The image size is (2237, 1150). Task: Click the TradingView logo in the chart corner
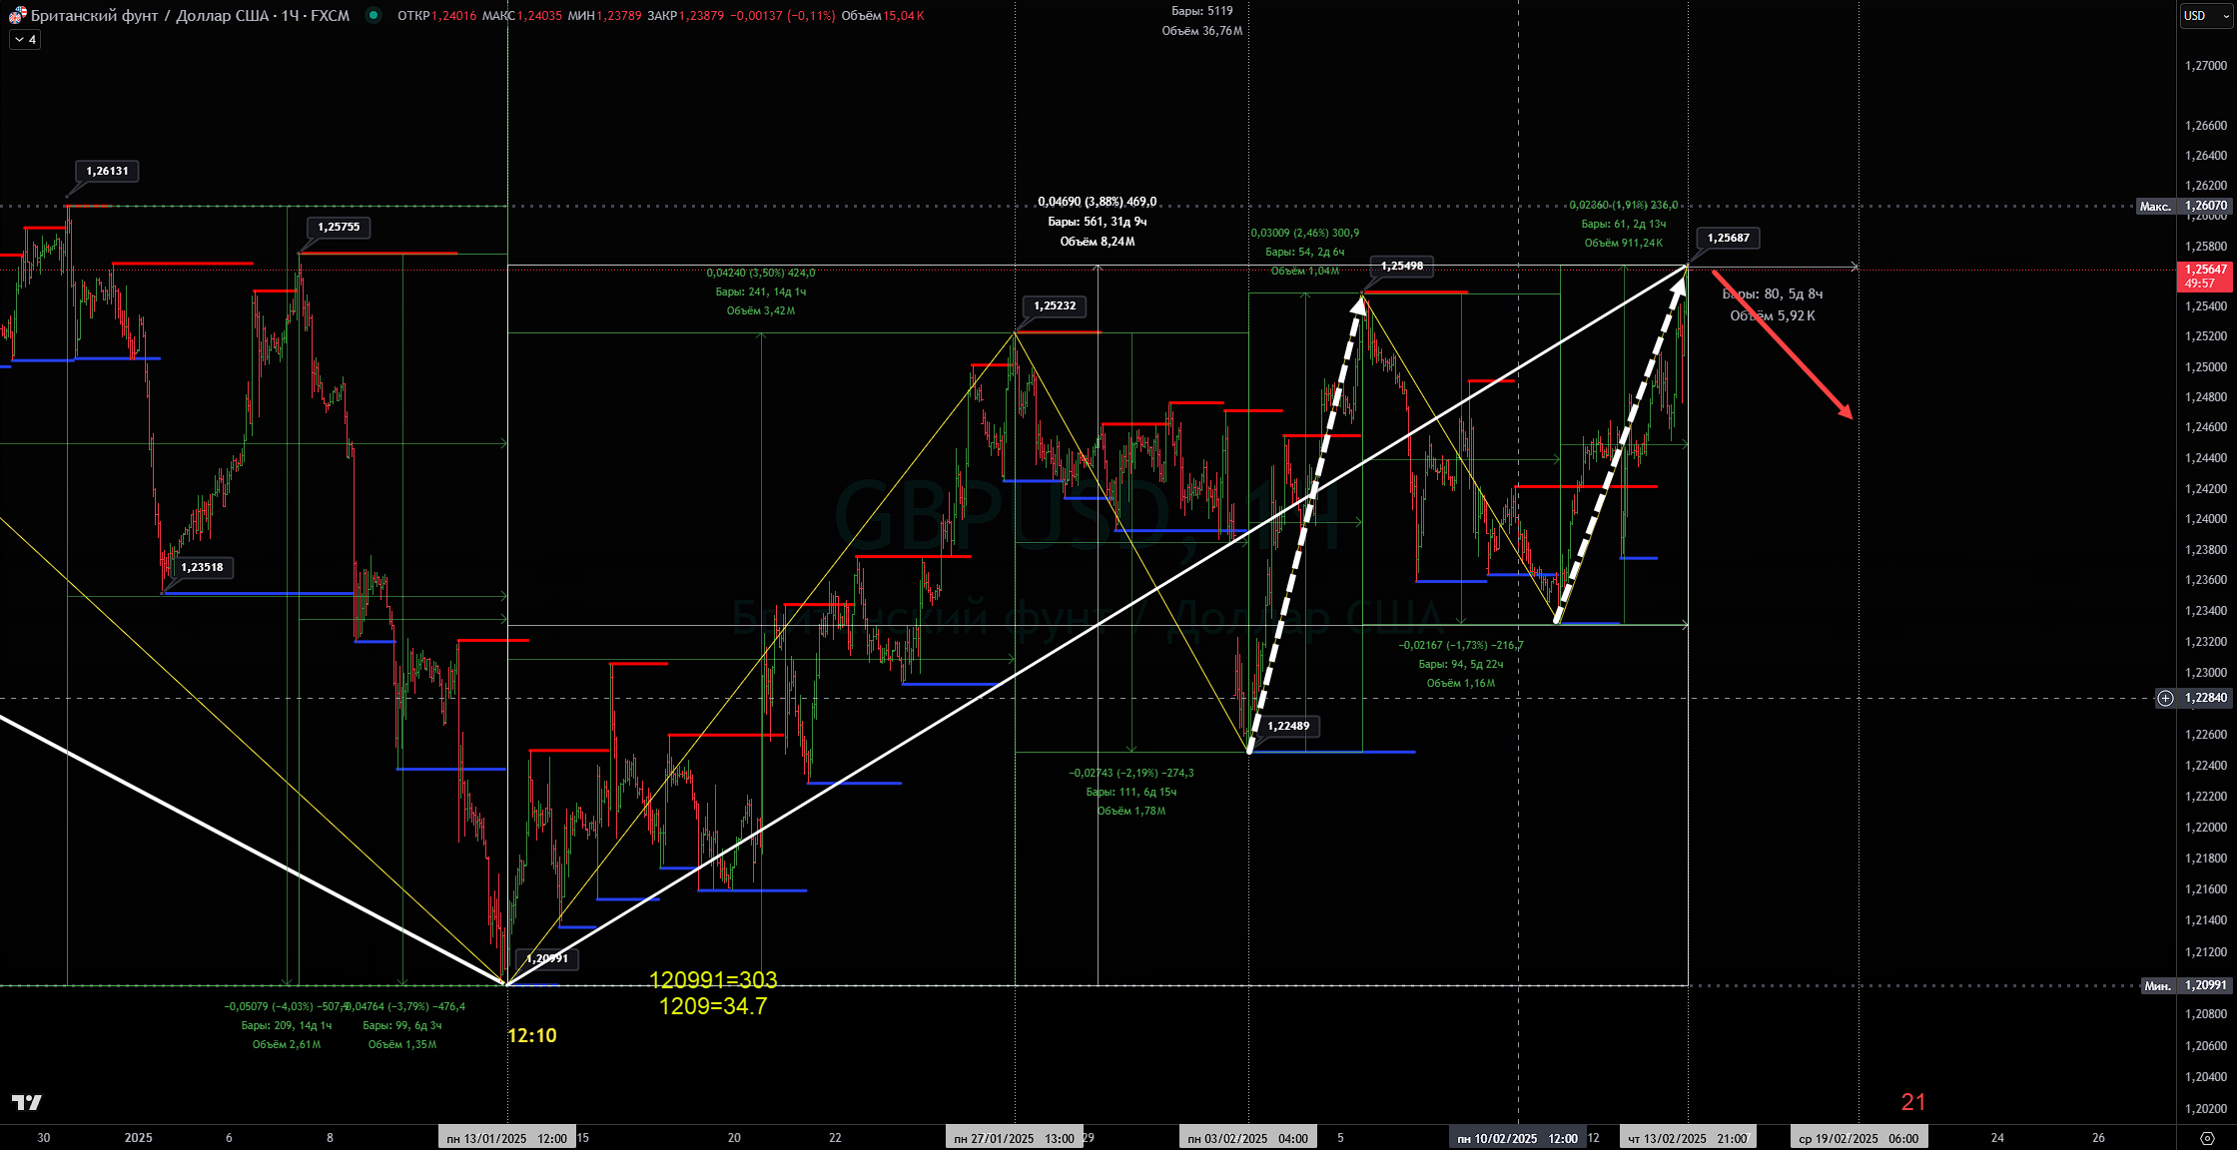(27, 1102)
